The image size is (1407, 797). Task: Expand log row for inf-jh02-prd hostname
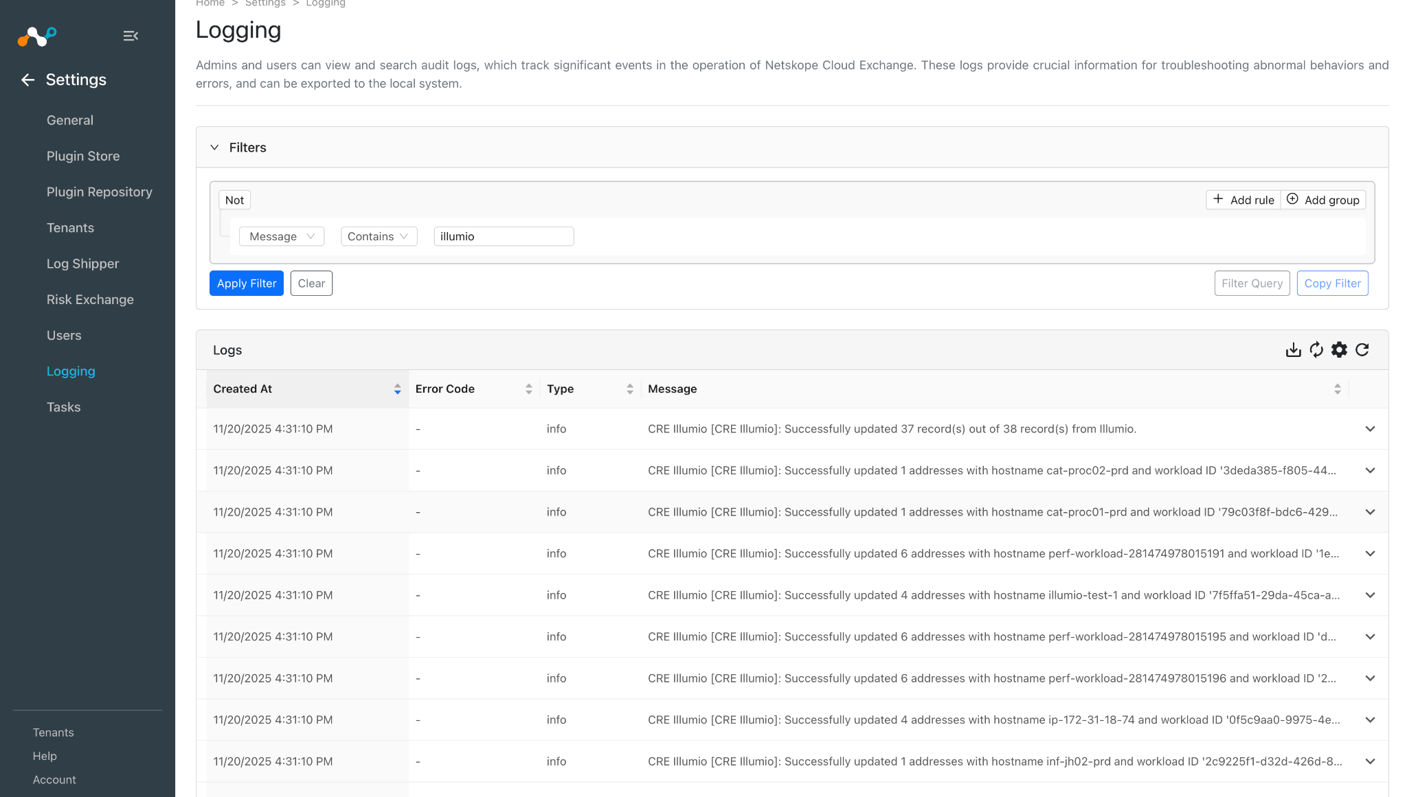click(x=1370, y=761)
